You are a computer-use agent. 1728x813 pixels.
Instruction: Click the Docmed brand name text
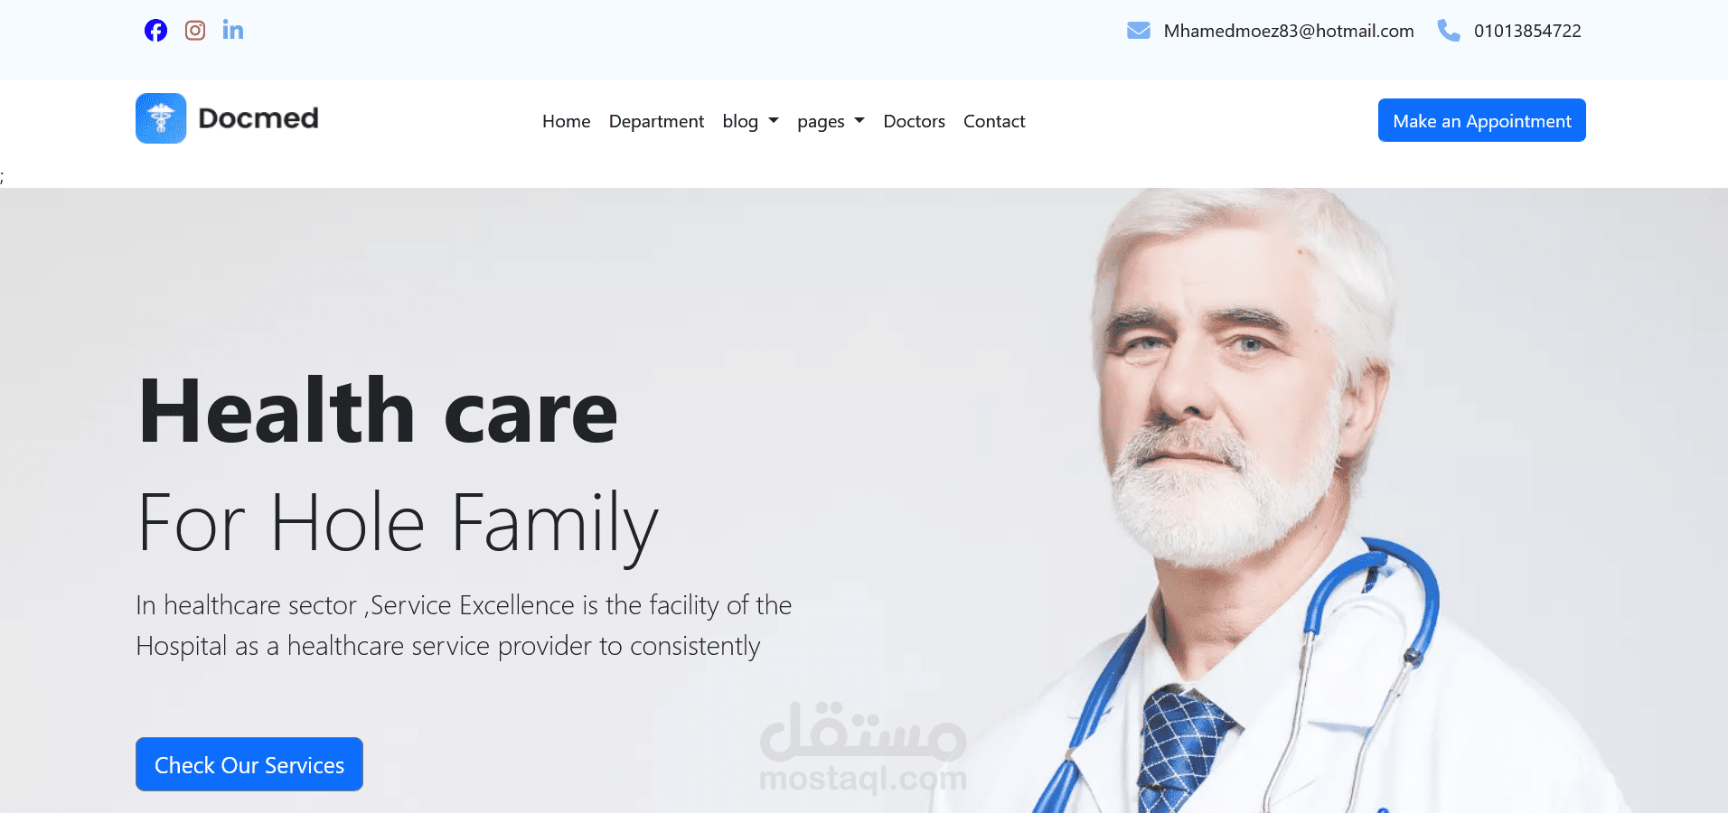coord(258,118)
